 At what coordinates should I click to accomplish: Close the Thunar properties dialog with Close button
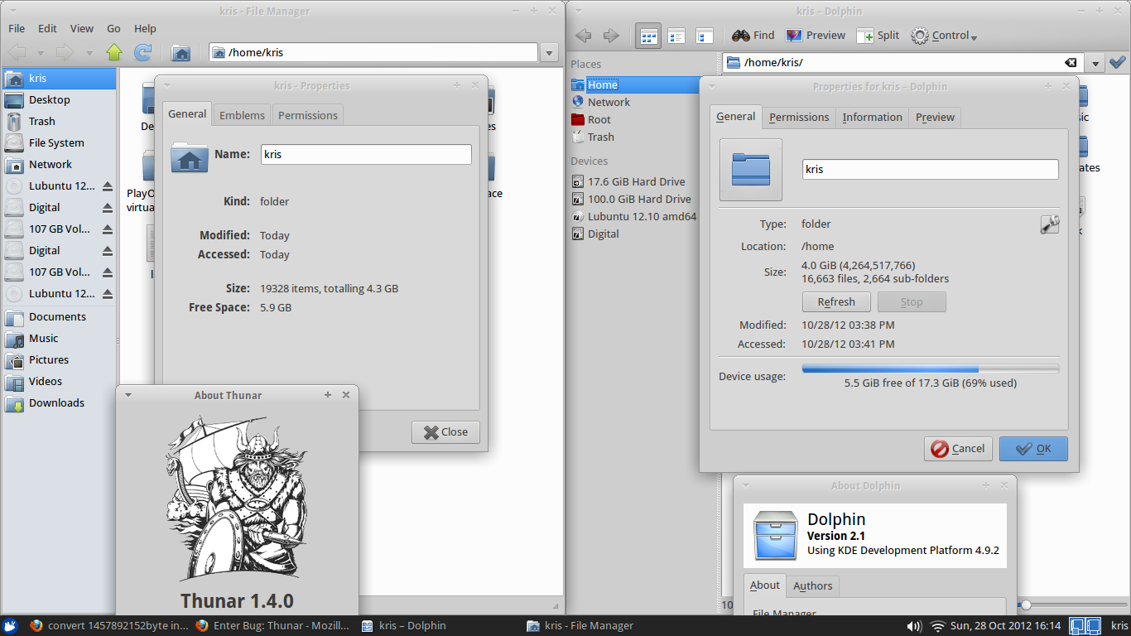445,432
